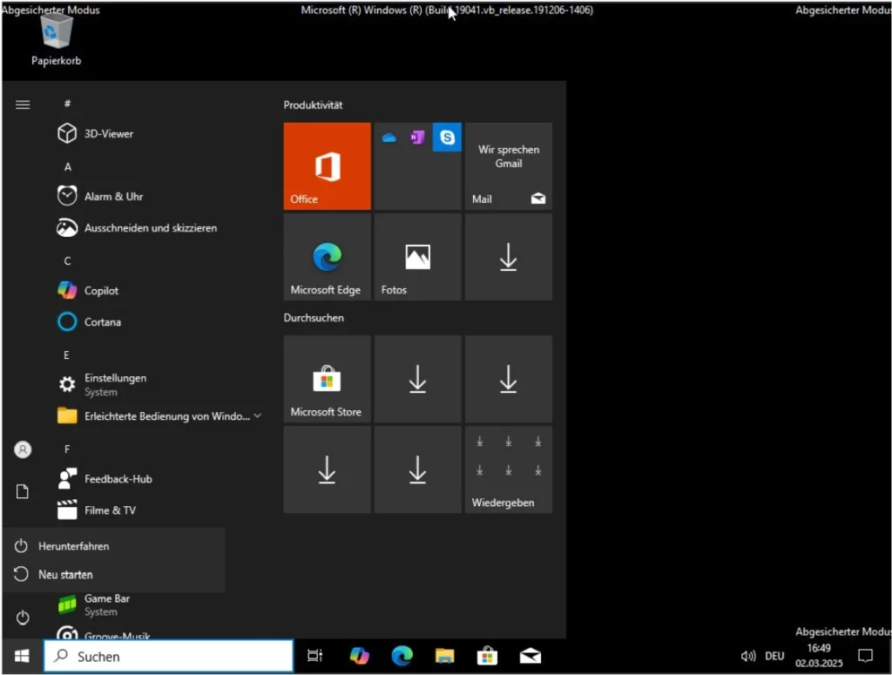This screenshot has height=675, width=892.
Task: Select Herunterfahren from power menu
Action: (x=114, y=546)
